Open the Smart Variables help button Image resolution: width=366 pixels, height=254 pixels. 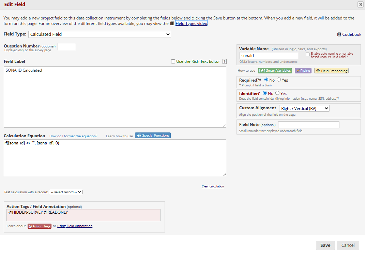[275, 71]
